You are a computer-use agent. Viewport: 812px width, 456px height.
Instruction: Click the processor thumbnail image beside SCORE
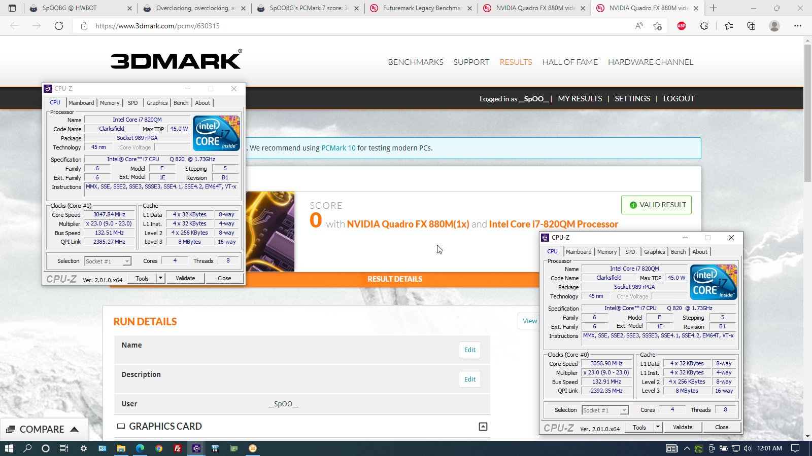[270, 232]
